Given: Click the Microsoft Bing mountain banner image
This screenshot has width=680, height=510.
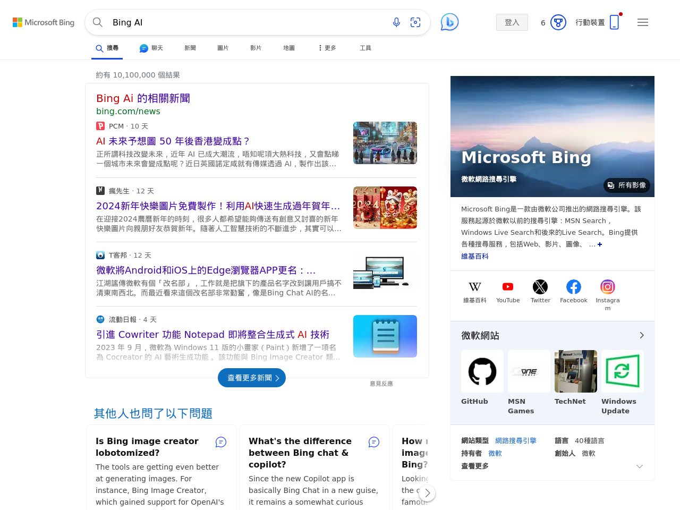Looking at the screenshot, I should pyautogui.click(x=552, y=137).
